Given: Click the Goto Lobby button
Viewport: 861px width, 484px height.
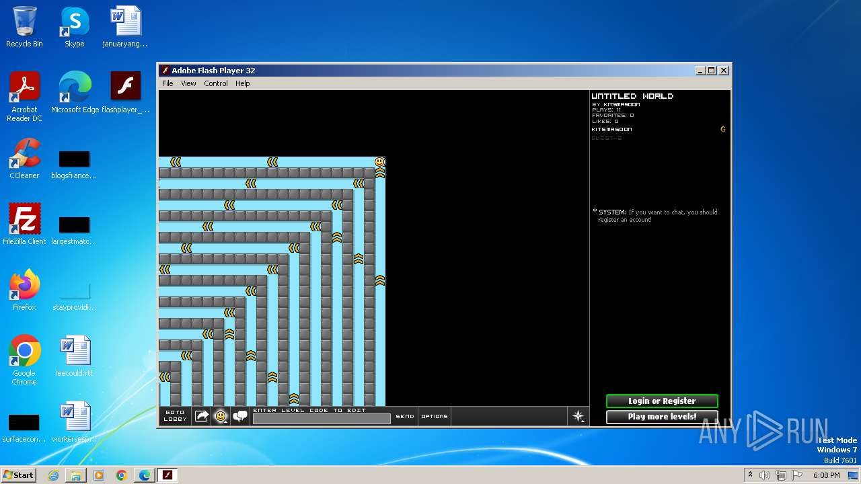Looking at the screenshot, I should pos(175,416).
